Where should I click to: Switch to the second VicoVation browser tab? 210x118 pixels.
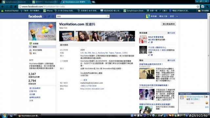pyautogui.click(x=46, y=2)
